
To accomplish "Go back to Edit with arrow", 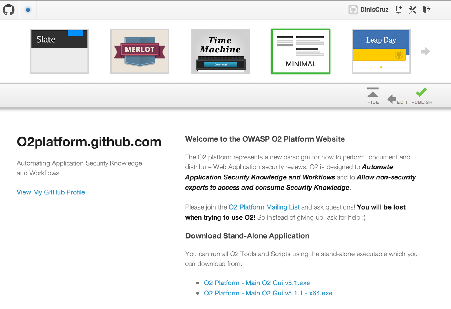I will click(397, 99).
